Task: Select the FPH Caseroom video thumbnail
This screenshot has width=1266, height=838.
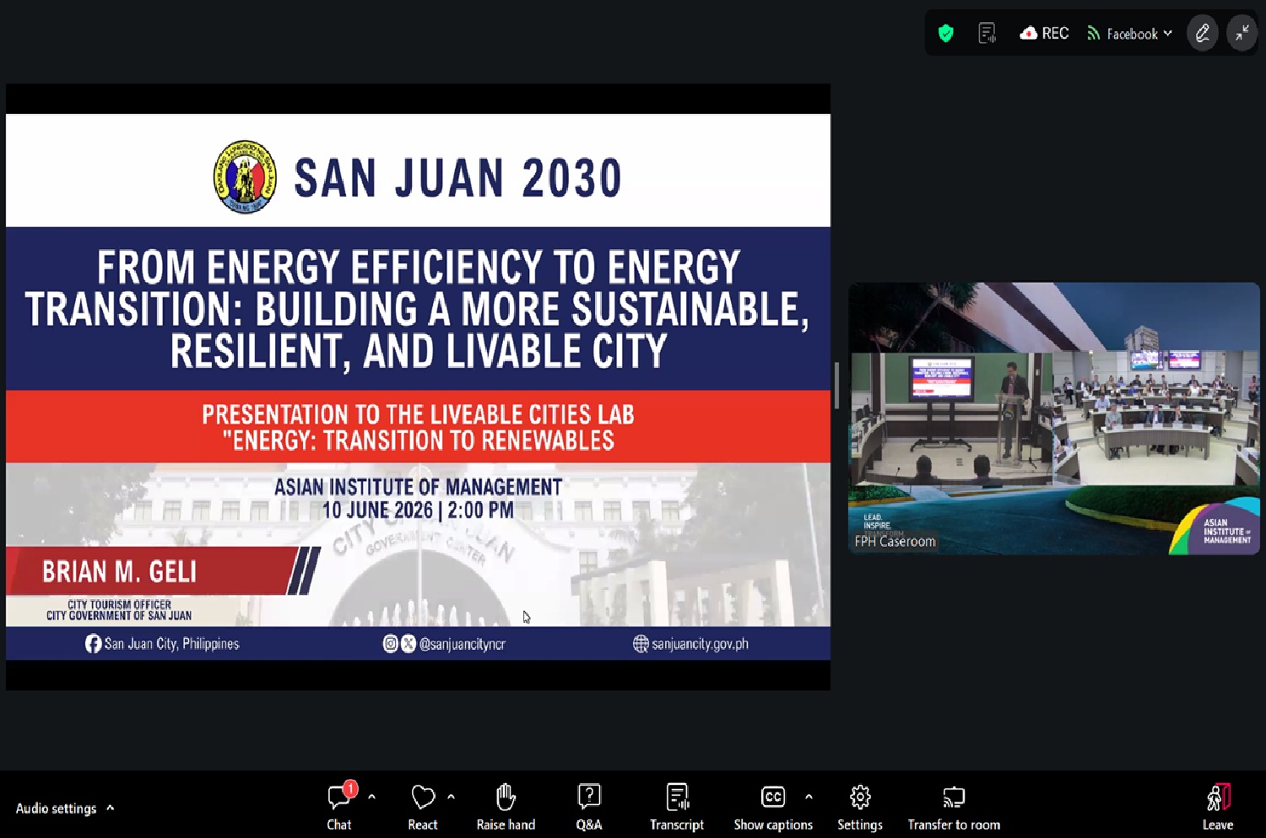Action: 1054,419
